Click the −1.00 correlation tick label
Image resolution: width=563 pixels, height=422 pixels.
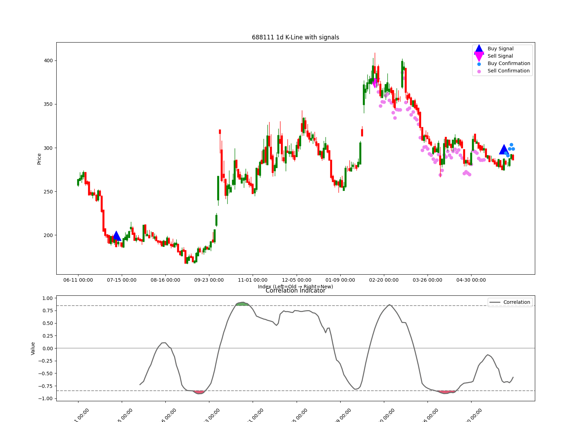[x=46, y=399]
